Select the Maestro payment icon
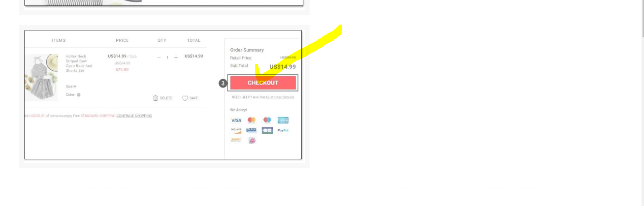 point(267,120)
